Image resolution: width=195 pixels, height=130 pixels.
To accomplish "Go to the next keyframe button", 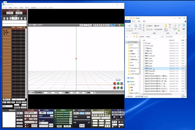I will [21, 18].
